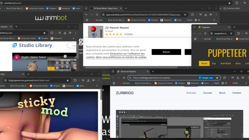Bookmark star in sticky mod window

(x=68, y=81)
